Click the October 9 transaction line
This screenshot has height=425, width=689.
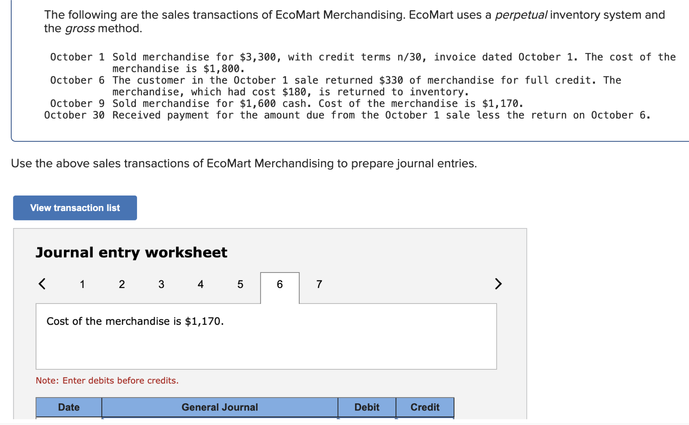click(287, 104)
